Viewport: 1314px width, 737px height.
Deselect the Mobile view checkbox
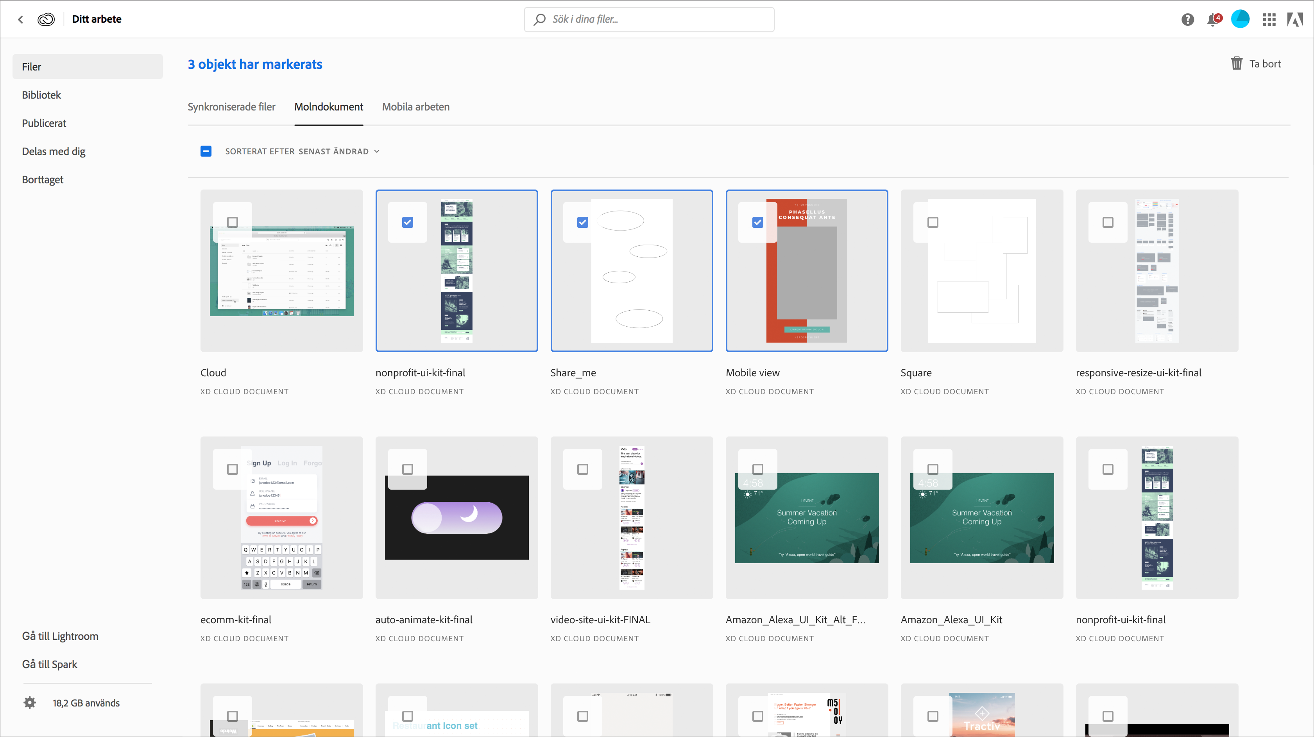tap(757, 222)
